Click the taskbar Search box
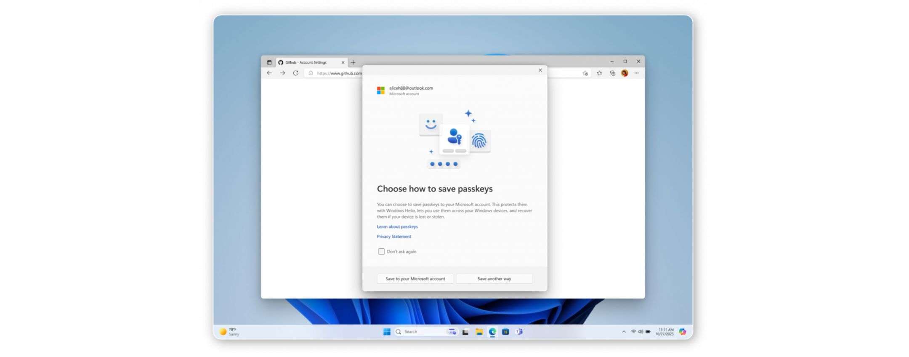This screenshot has width=909, height=357. pyautogui.click(x=426, y=332)
